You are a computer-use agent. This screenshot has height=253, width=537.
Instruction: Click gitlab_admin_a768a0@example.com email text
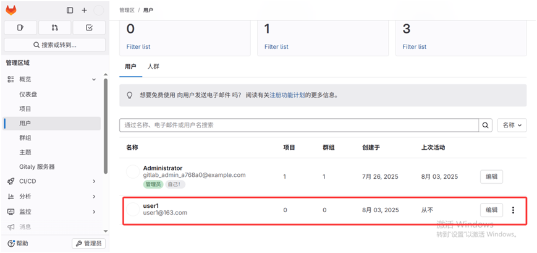(x=194, y=175)
